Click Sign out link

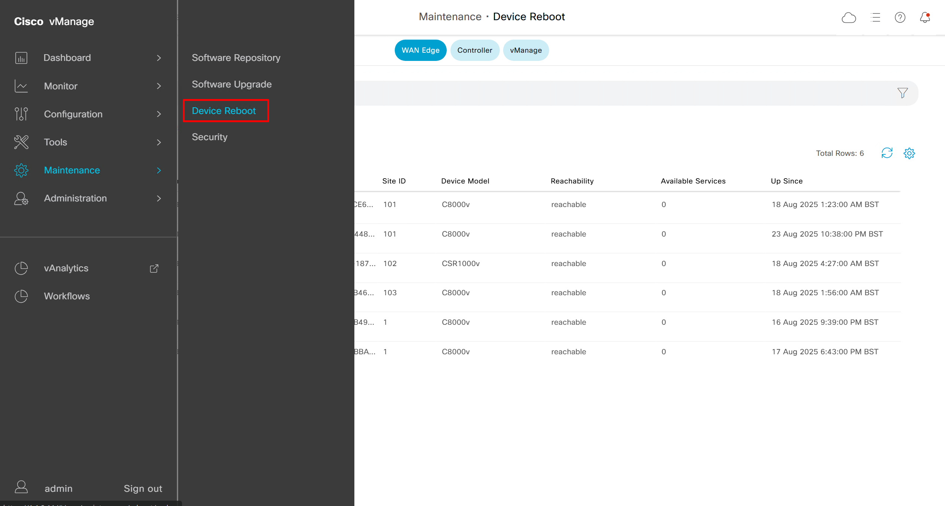pos(143,488)
